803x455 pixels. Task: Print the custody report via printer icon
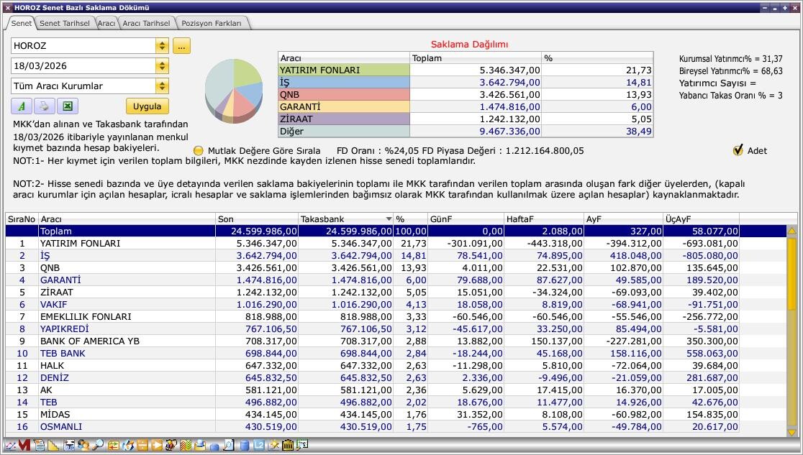tap(44, 106)
